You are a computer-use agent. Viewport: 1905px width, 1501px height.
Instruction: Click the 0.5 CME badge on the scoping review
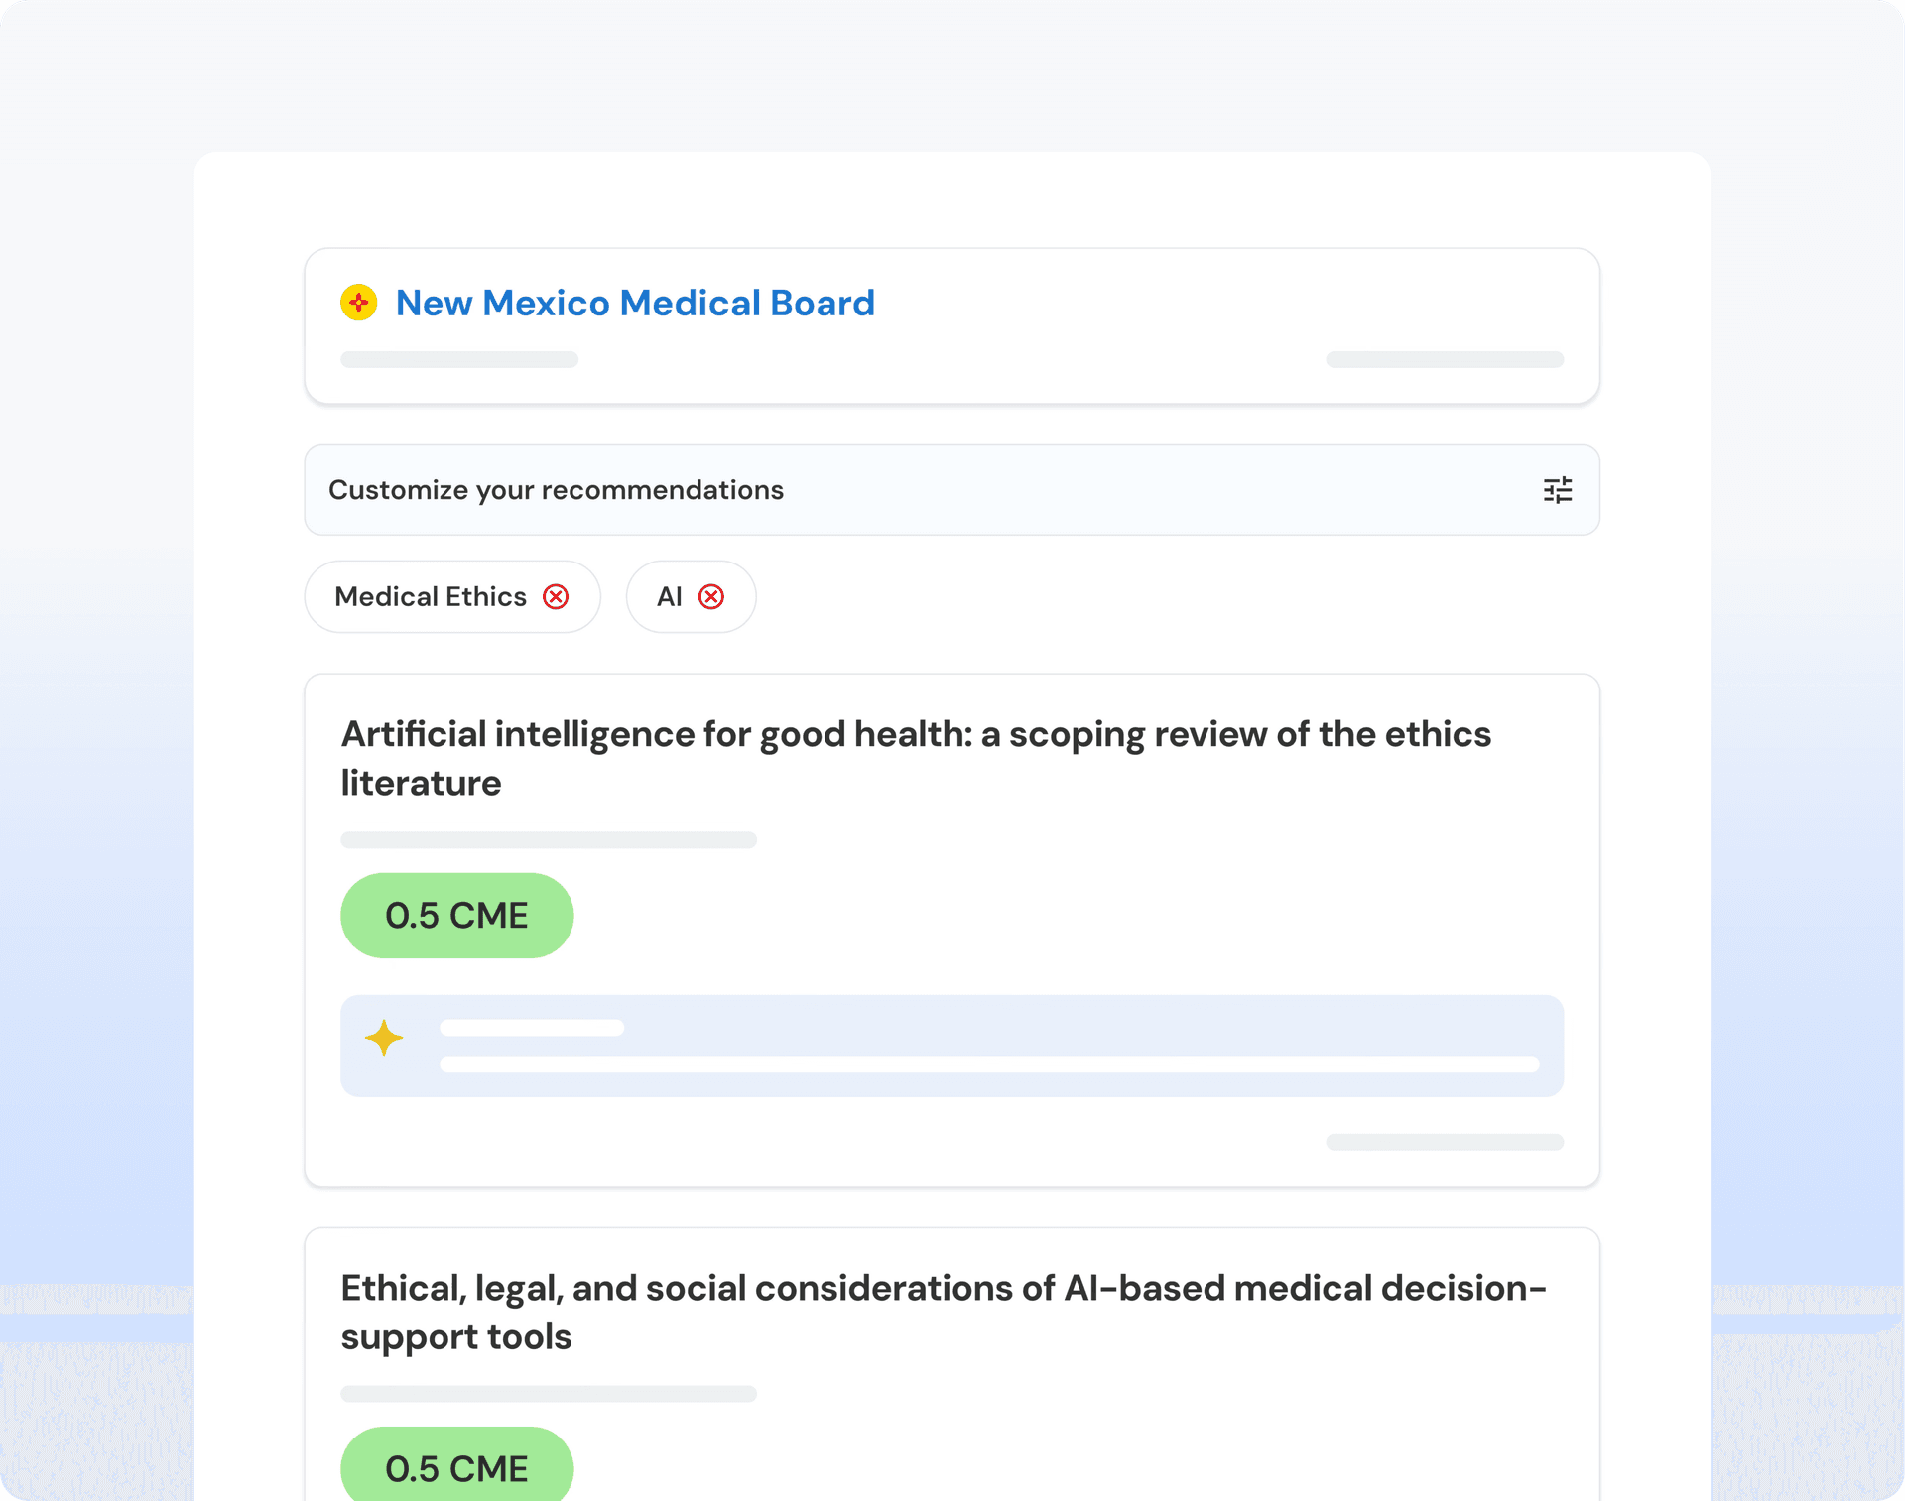[x=456, y=916]
